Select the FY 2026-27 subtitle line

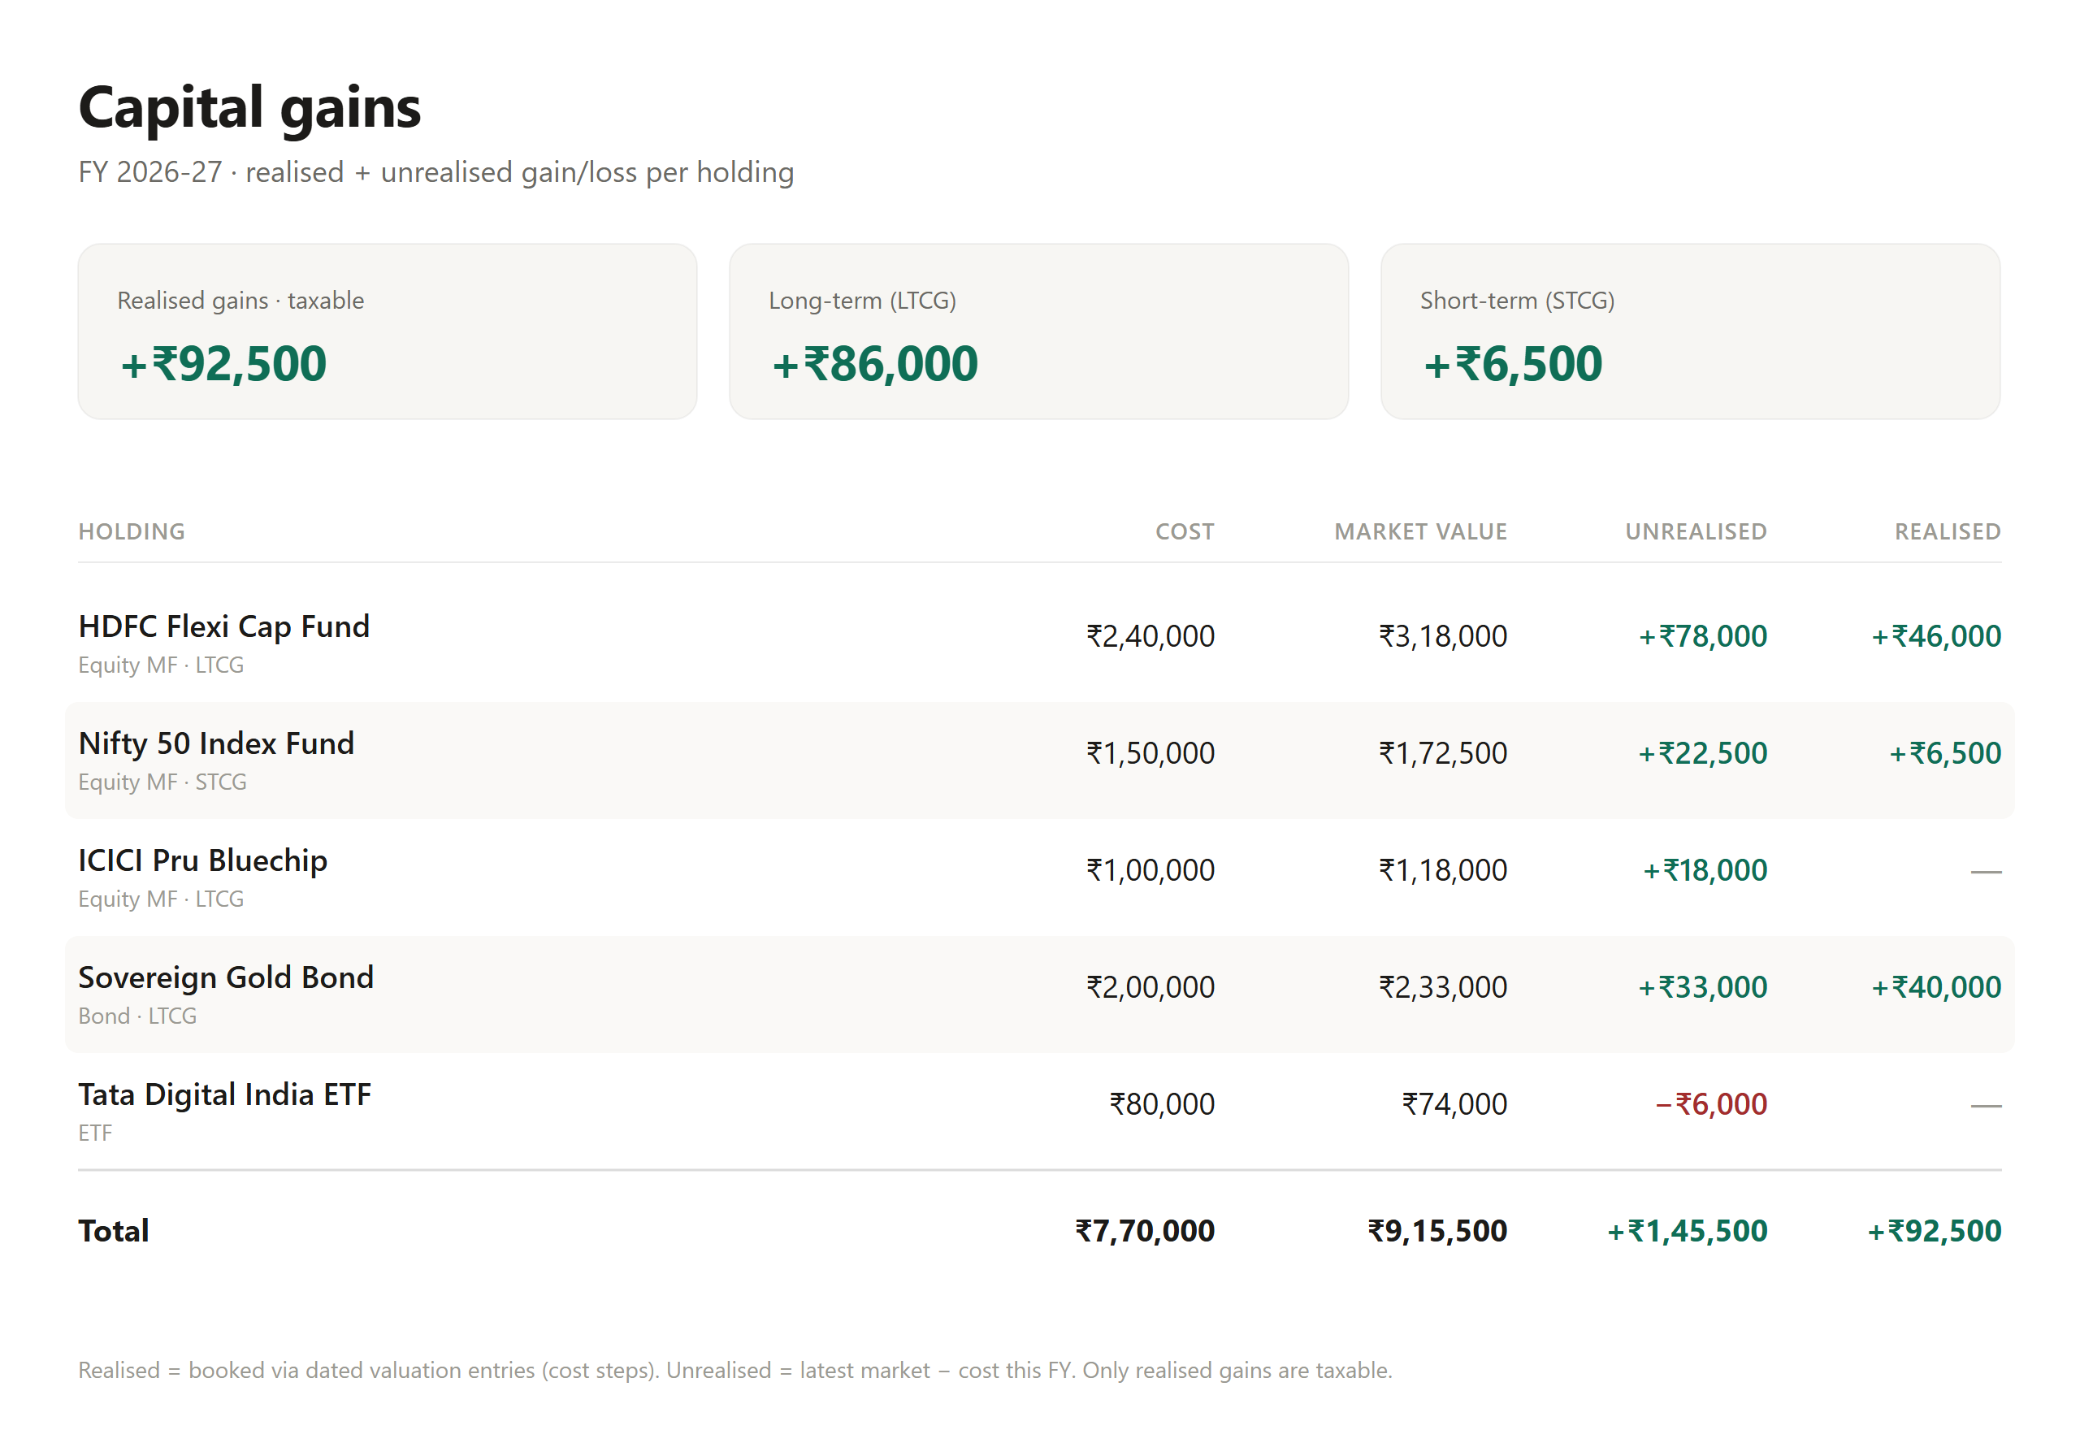436,171
